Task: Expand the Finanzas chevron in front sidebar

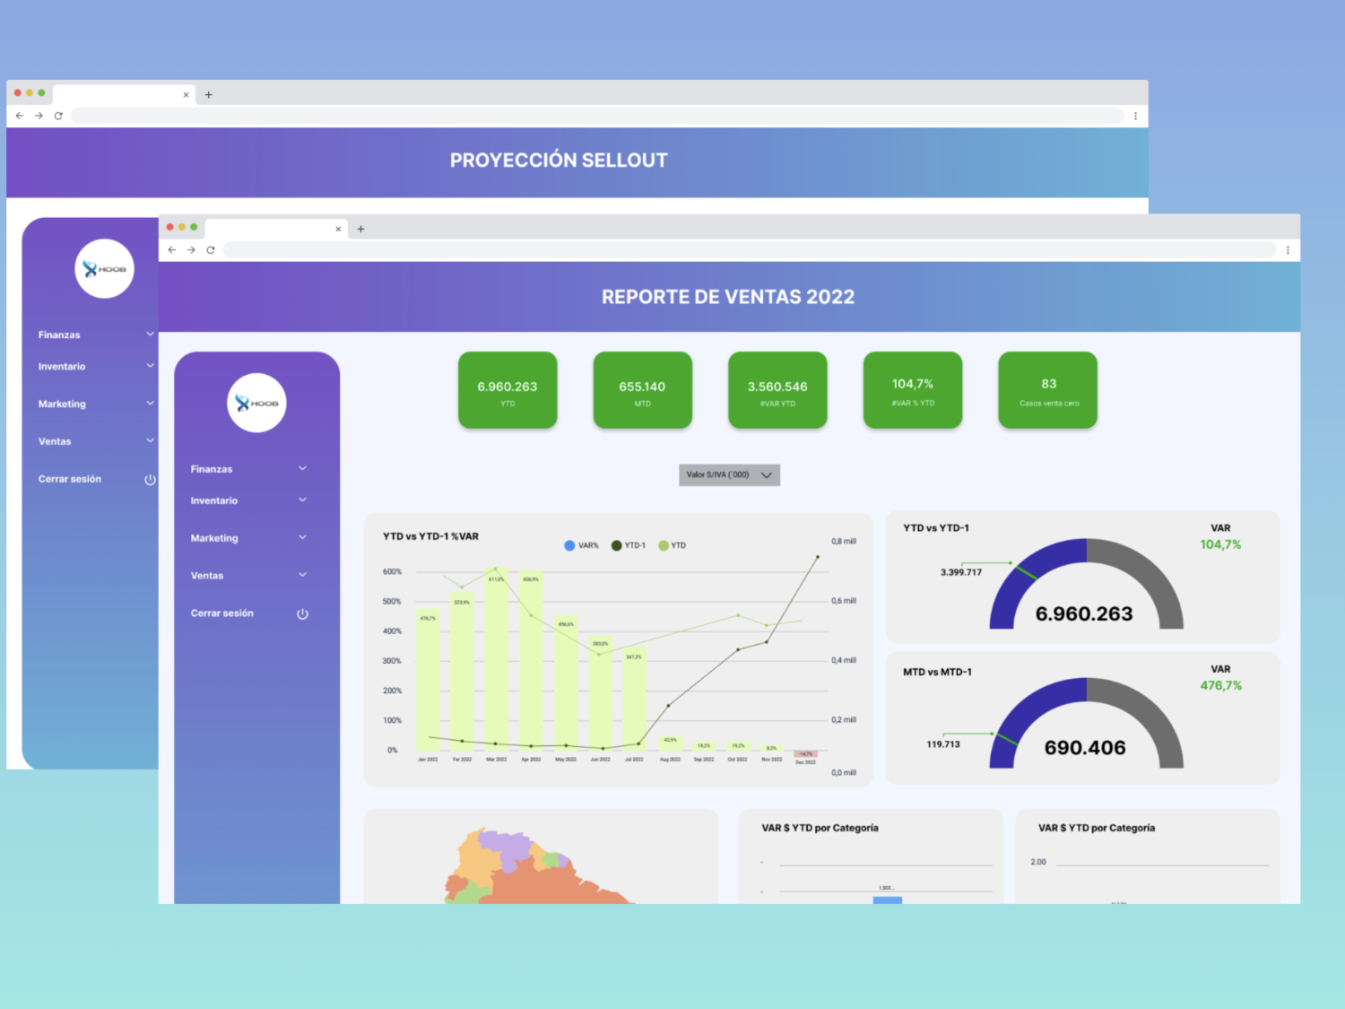Action: pos(302,468)
